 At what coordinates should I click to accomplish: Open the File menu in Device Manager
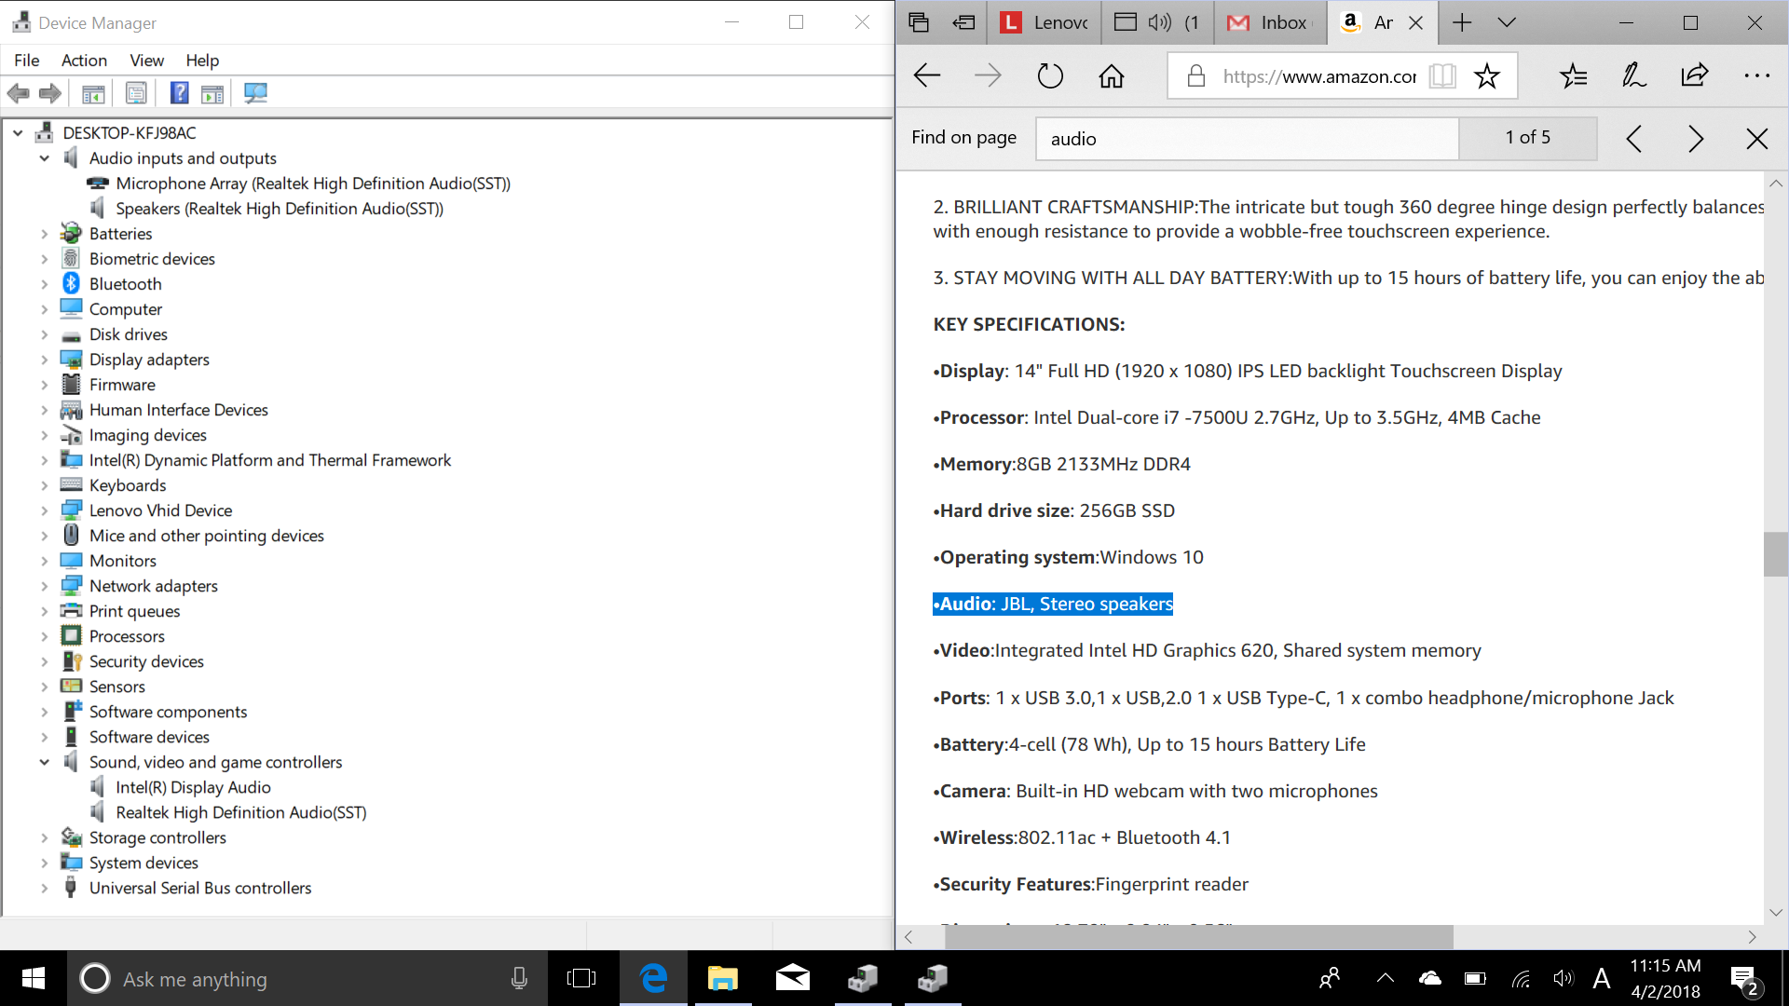[27, 61]
